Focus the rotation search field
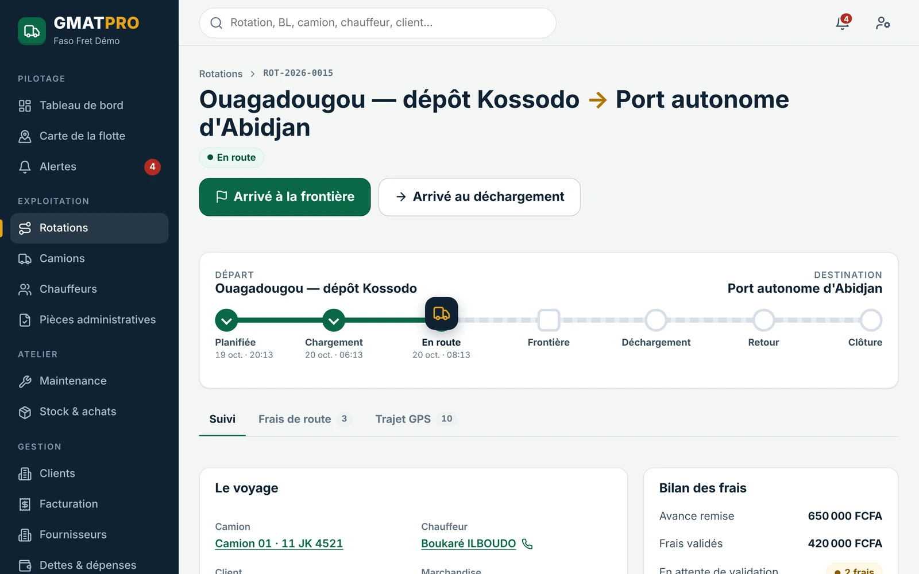 [377, 23]
